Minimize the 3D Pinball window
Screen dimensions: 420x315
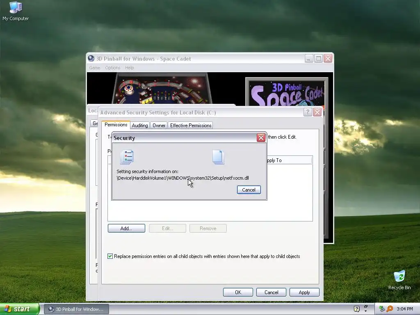pyautogui.click(x=309, y=58)
